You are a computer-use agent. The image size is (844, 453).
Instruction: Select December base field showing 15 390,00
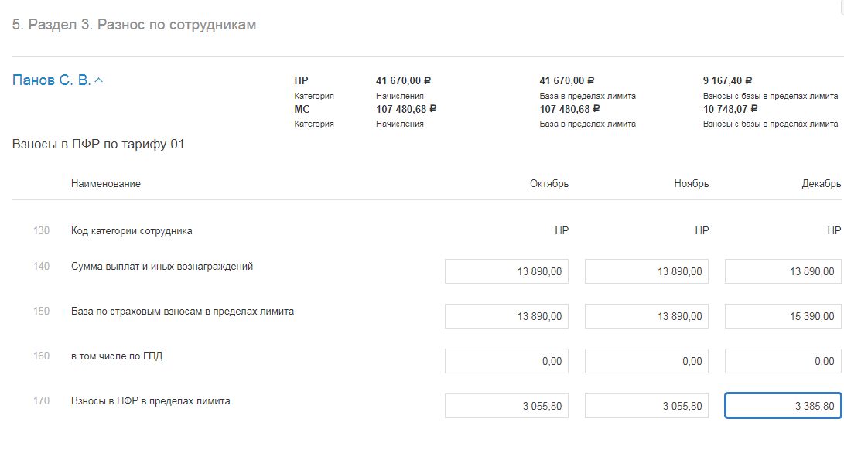click(x=782, y=316)
